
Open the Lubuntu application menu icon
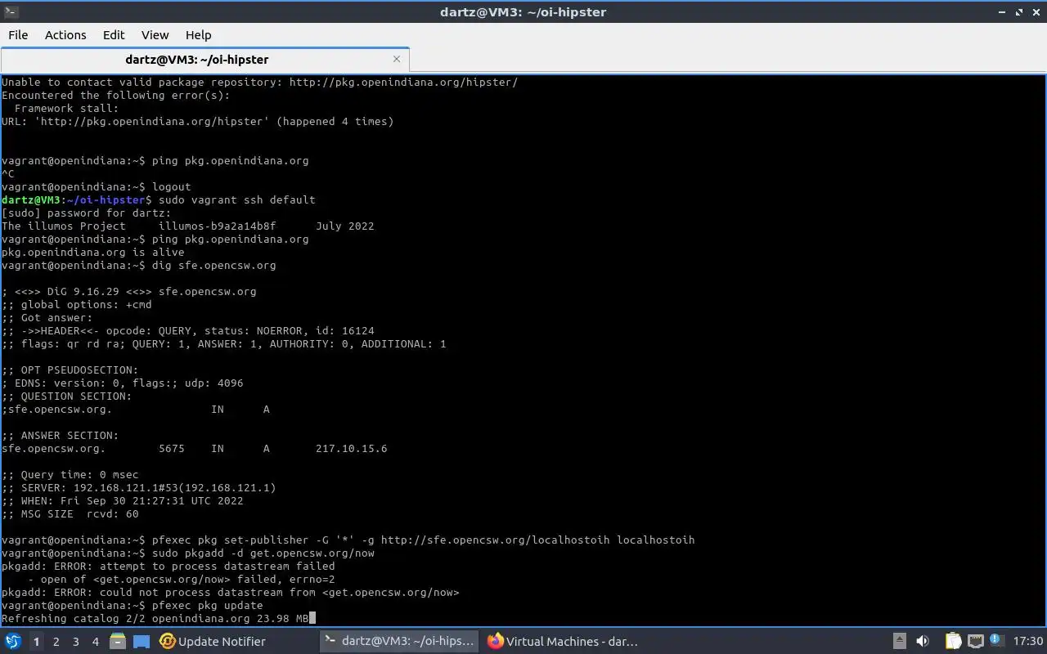point(12,642)
